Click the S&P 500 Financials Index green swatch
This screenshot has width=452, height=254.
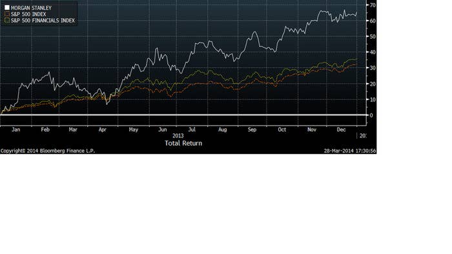point(7,21)
